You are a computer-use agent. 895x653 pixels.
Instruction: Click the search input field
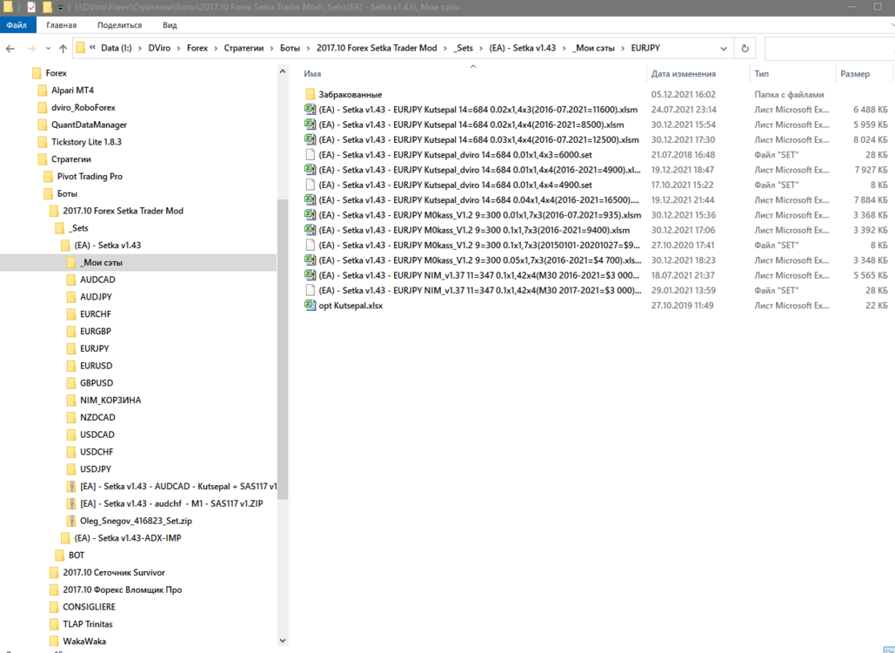coord(830,49)
